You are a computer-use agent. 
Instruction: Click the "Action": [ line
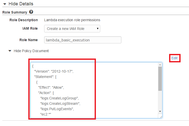tap(46, 93)
